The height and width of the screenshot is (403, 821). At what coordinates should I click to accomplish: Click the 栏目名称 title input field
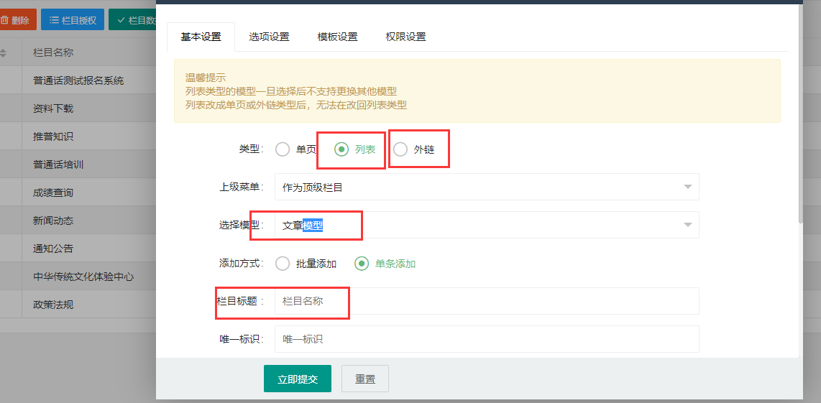point(487,301)
